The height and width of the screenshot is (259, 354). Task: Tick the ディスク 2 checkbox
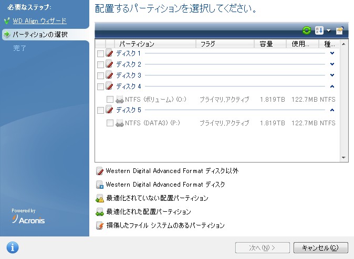click(100, 64)
